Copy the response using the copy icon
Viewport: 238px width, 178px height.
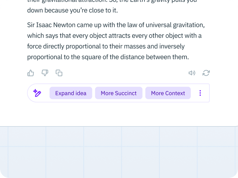tap(59, 73)
